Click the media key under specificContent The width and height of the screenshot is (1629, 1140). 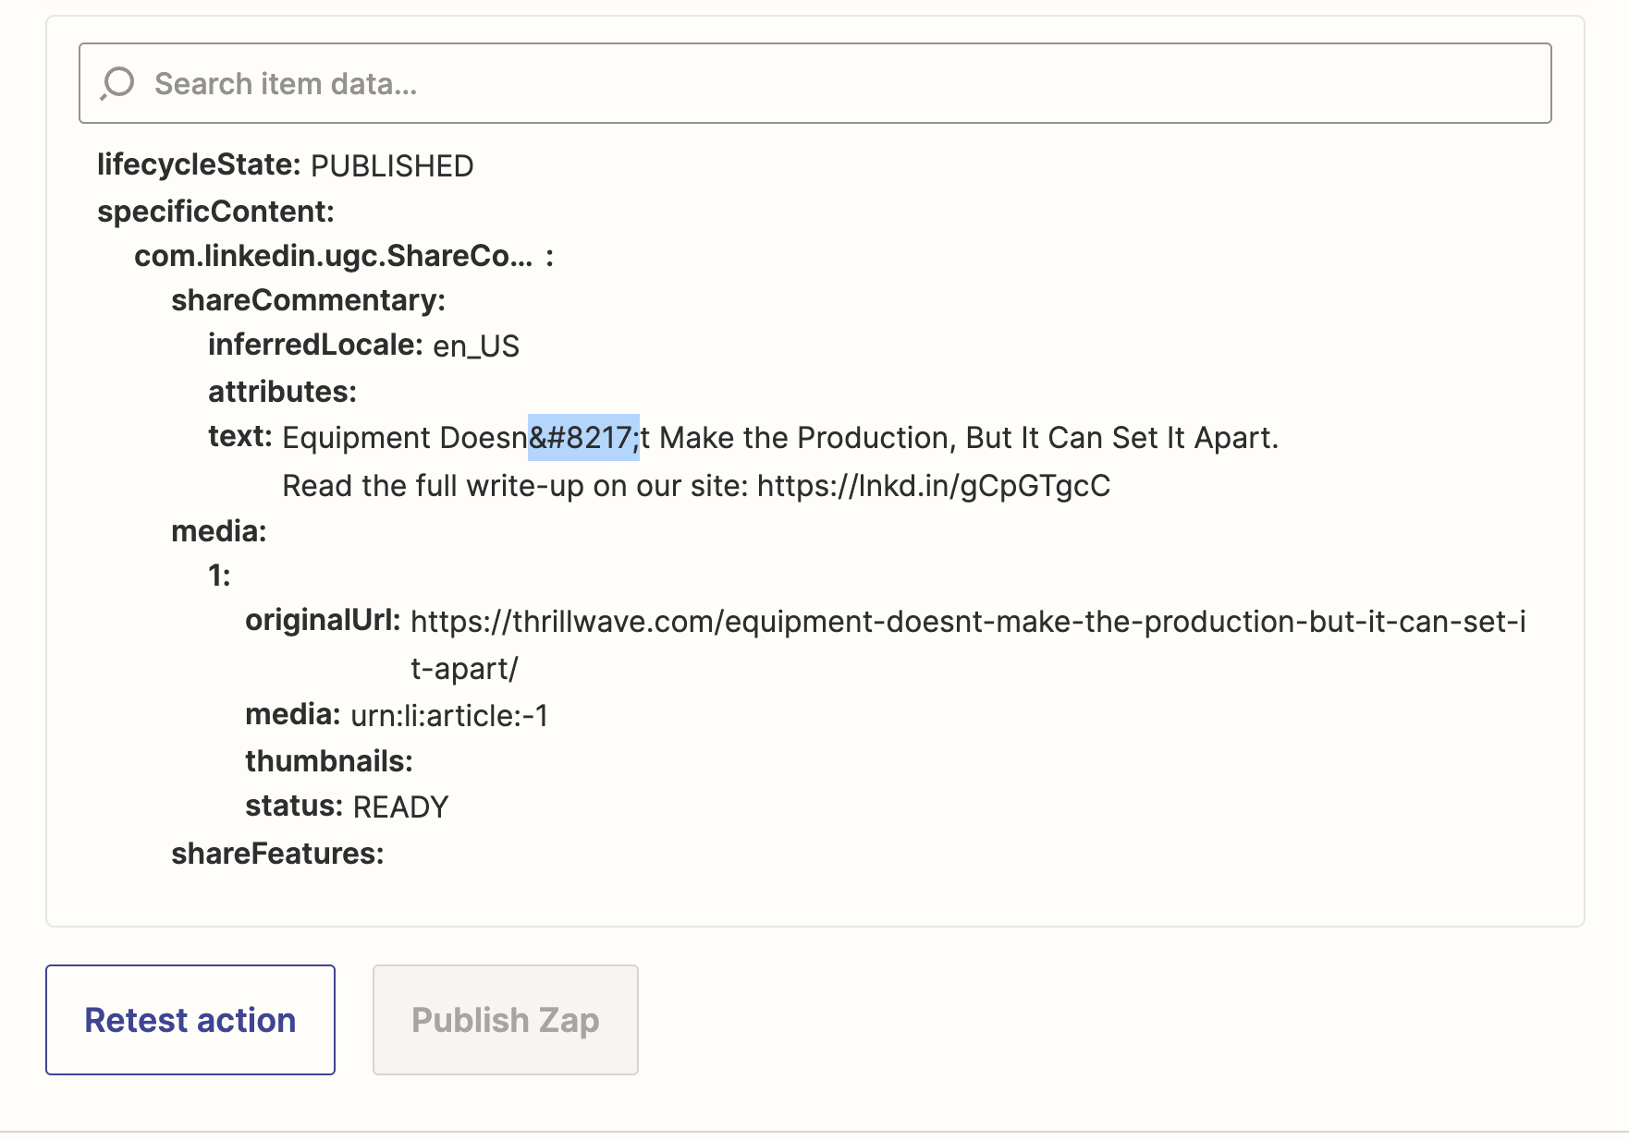tap(218, 531)
